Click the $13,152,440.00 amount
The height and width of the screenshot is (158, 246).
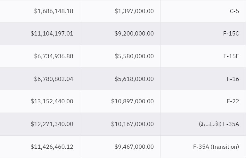click(52, 101)
